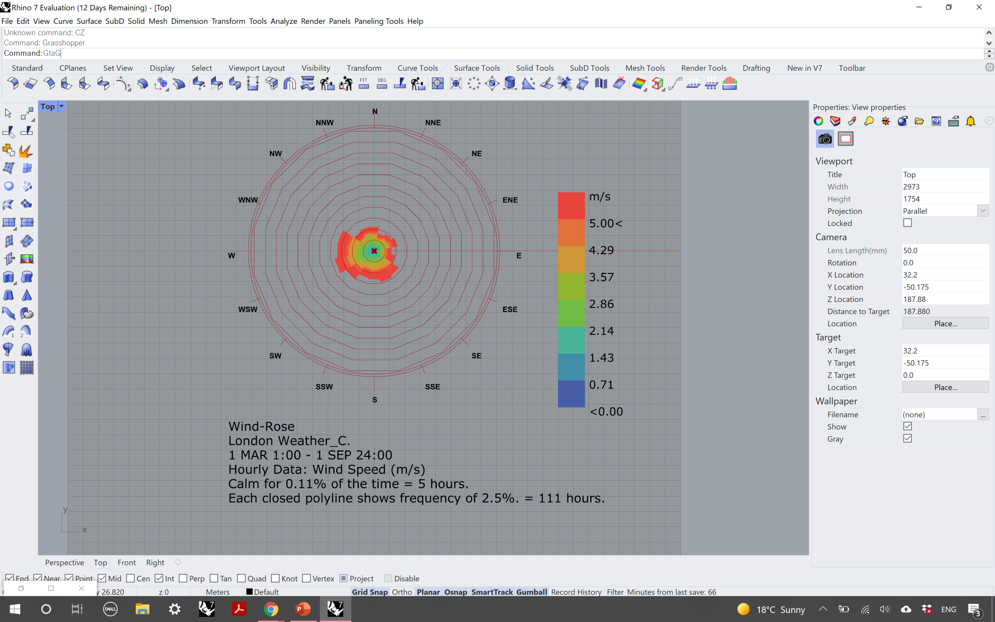The image size is (995, 622).
Task: Click the Notifications bell icon
Action: [x=971, y=121]
